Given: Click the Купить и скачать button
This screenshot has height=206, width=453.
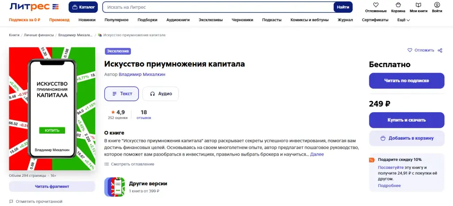Looking at the screenshot, I should click(x=407, y=120).
